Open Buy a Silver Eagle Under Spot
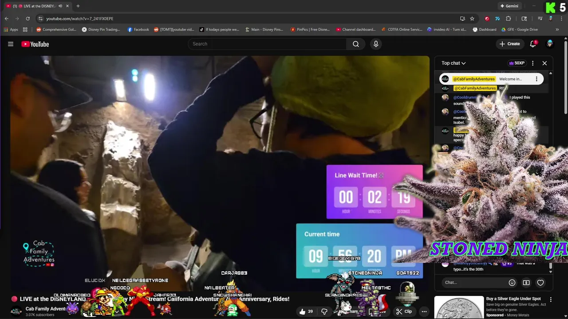This screenshot has height=319, width=568. click(513, 299)
